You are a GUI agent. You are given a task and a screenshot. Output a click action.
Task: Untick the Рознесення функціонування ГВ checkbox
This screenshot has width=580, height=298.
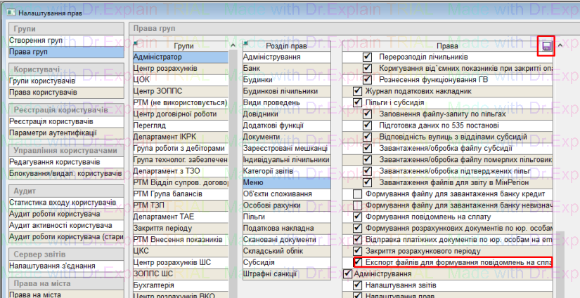coord(367,80)
